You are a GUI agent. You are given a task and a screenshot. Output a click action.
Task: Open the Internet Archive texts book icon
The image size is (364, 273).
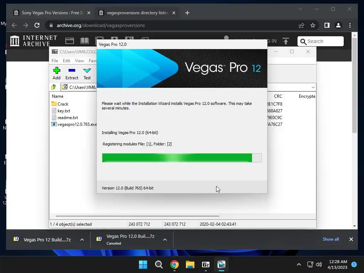[x=85, y=41]
